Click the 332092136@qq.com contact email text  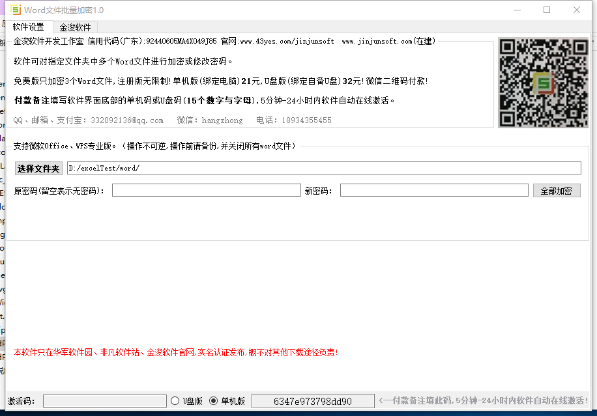(x=127, y=120)
